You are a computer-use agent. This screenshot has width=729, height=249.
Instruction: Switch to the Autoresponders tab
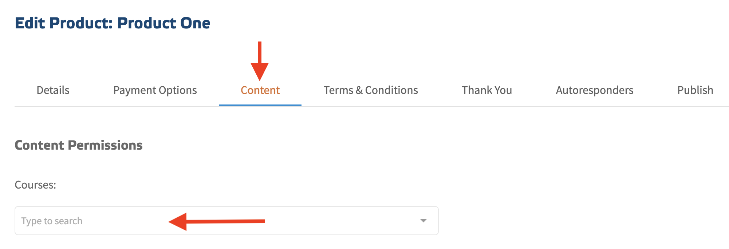click(x=595, y=90)
